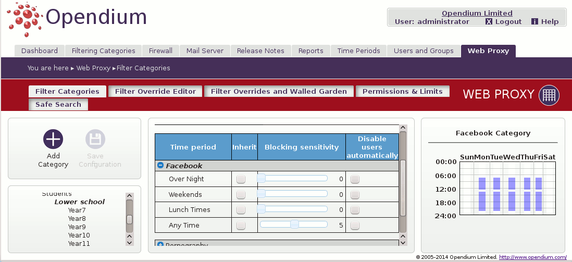
Task: Collapse the Facebook category row
Action: coord(160,165)
